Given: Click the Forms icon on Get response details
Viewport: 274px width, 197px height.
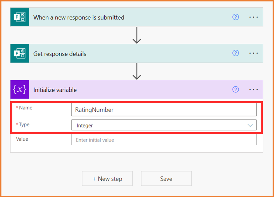Looking at the screenshot, I should point(19,53).
